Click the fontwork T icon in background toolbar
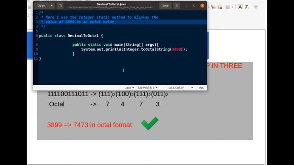This screenshot has height=165, width=294. (x=247, y=7)
